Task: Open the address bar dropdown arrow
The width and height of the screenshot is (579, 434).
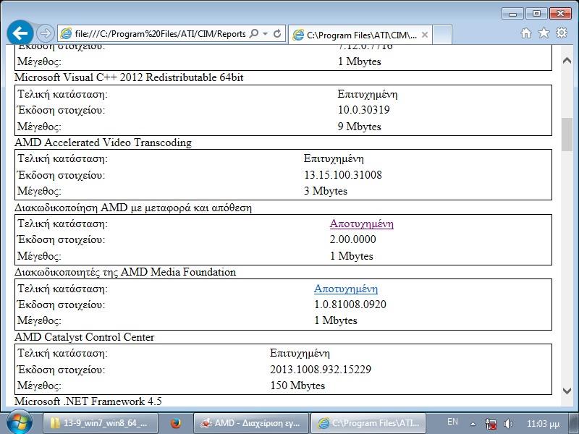Action: tap(265, 33)
